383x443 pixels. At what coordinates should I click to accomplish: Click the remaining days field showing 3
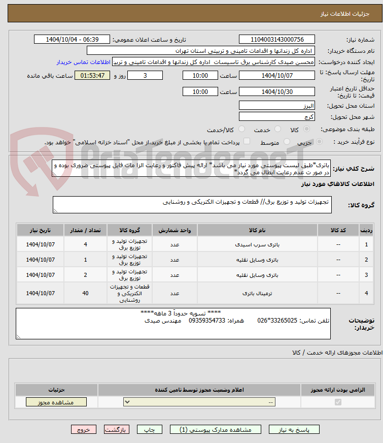pyautogui.click(x=145, y=75)
